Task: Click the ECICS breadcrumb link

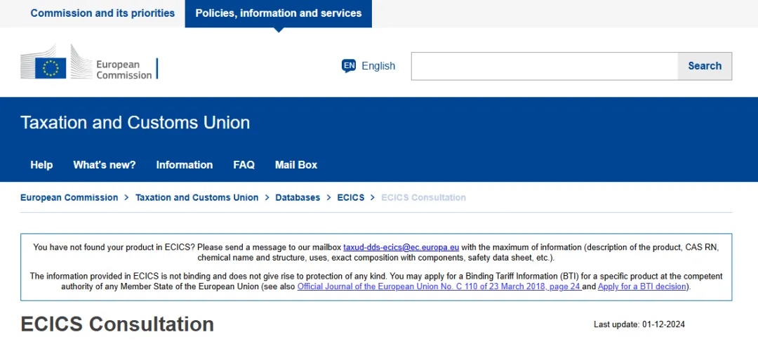Action: click(x=351, y=198)
